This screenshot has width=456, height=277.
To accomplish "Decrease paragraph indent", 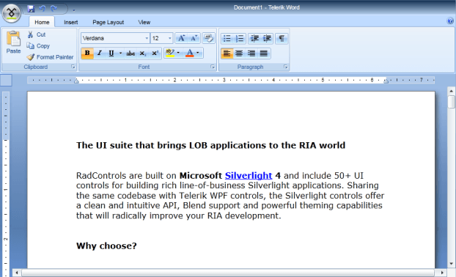I will pyautogui.click(x=254, y=38).
